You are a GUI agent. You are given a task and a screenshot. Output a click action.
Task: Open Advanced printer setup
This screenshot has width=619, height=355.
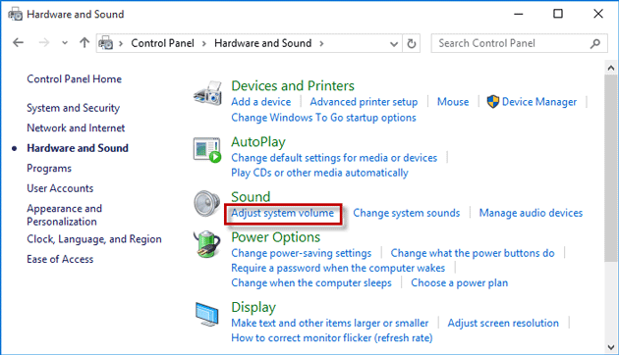click(364, 102)
